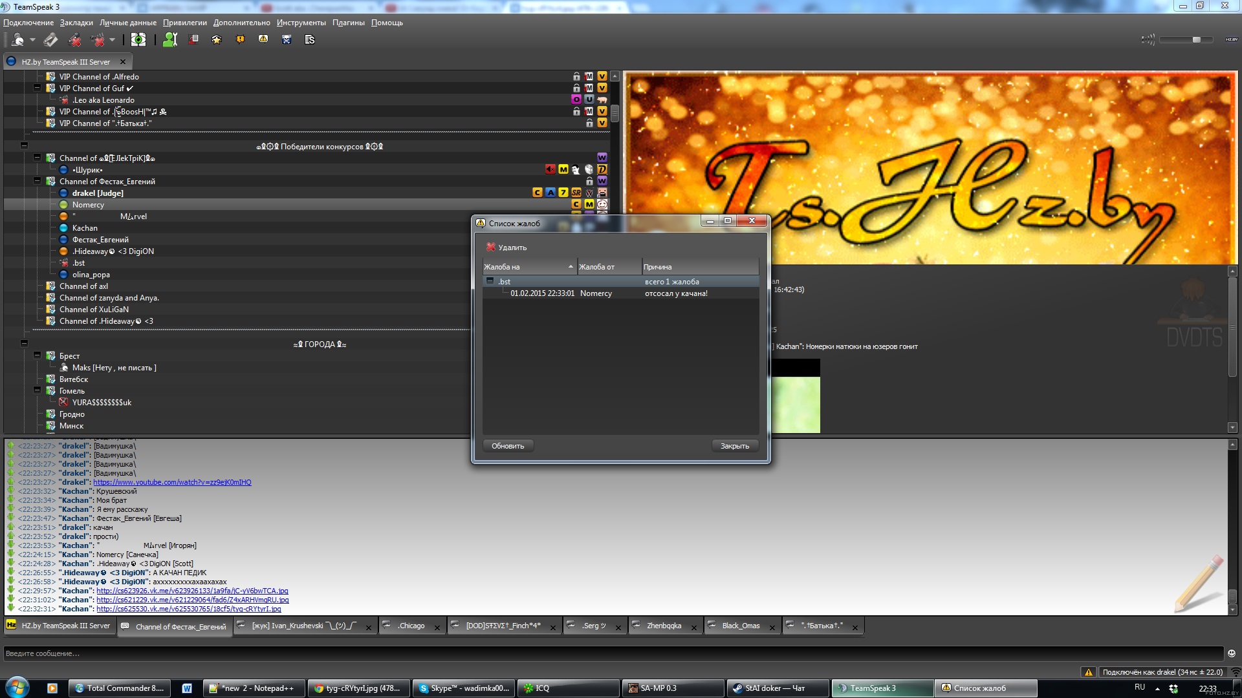Close the HZ.by TeamSpeak III Server tab

[123, 62]
